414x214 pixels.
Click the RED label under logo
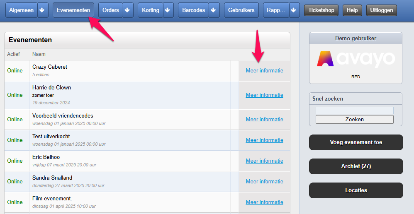click(356, 77)
